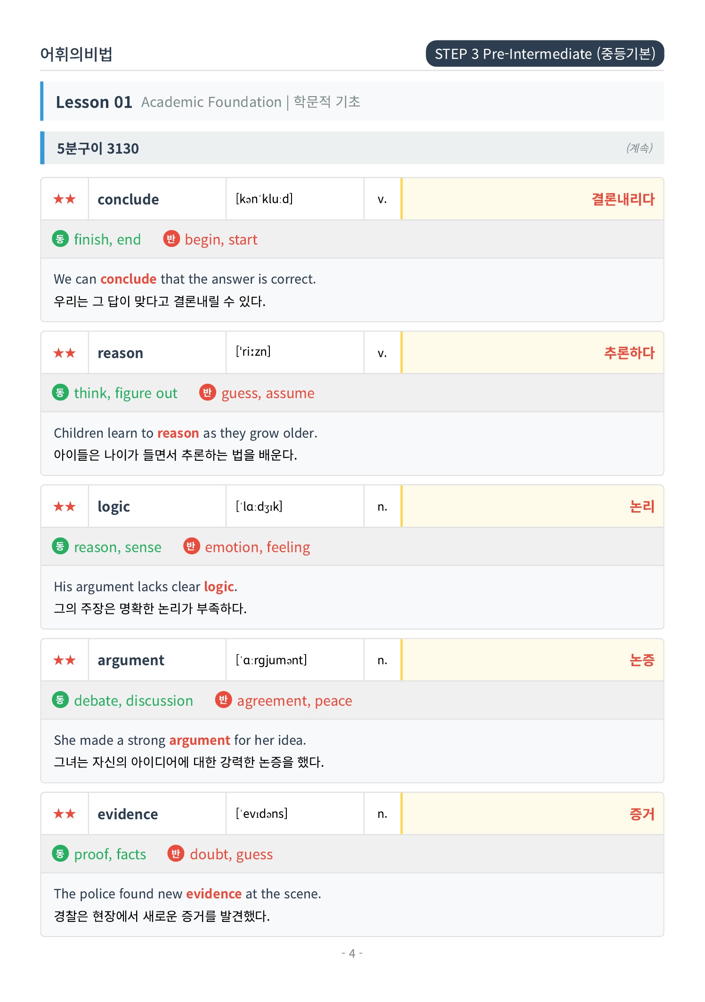Screen dimensions: 705x1002
Task: Click the green synonym badge before debate, discussion
Action: (x=60, y=700)
